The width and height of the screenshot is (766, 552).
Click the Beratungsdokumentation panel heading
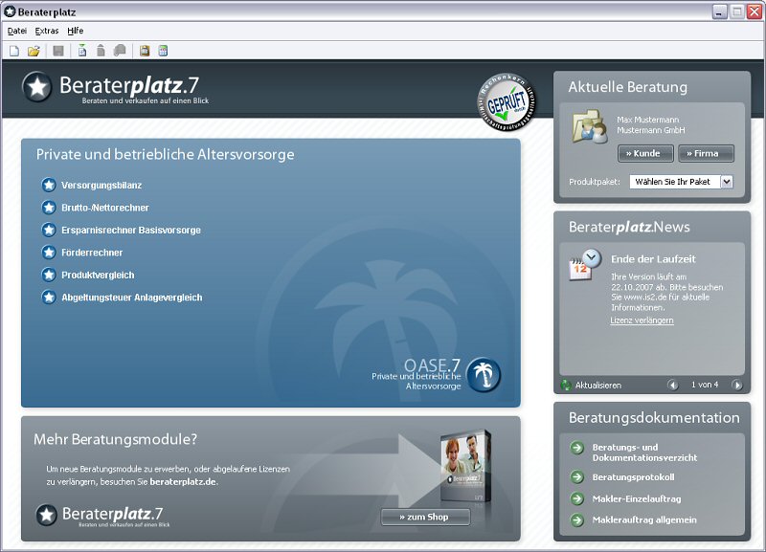pyautogui.click(x=654, y=418)
